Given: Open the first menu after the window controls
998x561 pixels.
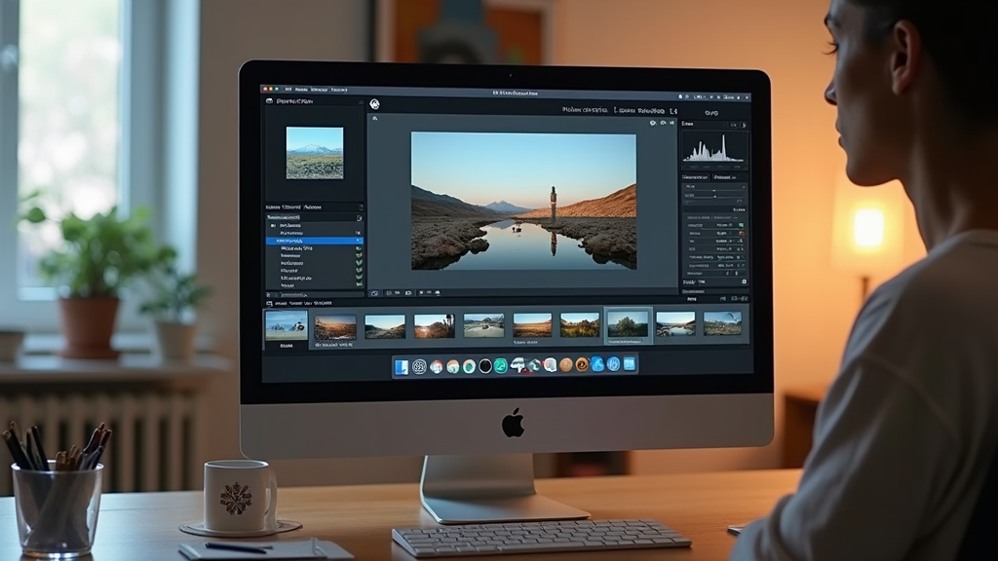Looking at the screenshot, I should (x=288, y=90).
